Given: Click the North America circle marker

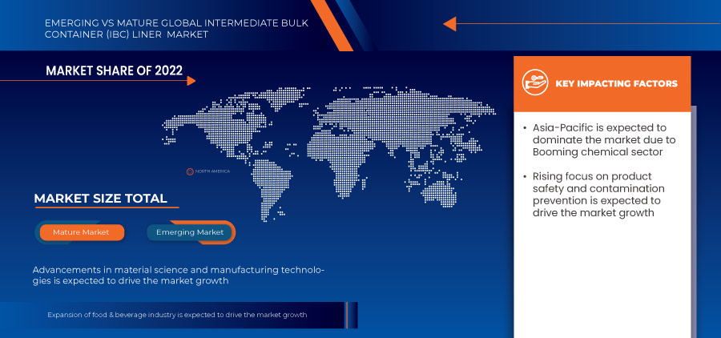Looking at the screenshot, I should pos(190,171).
